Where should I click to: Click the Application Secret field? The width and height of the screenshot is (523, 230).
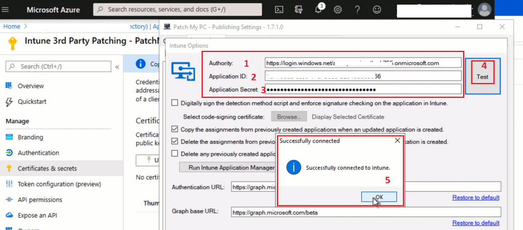point(363,89)
